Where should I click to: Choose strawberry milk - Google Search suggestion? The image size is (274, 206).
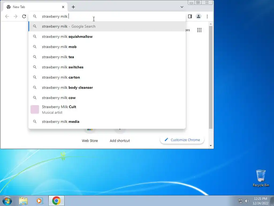coord(107,27)
